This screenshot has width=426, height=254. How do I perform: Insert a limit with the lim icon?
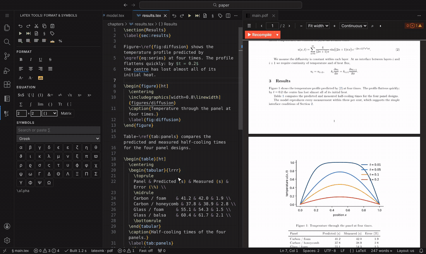(41, 104)
